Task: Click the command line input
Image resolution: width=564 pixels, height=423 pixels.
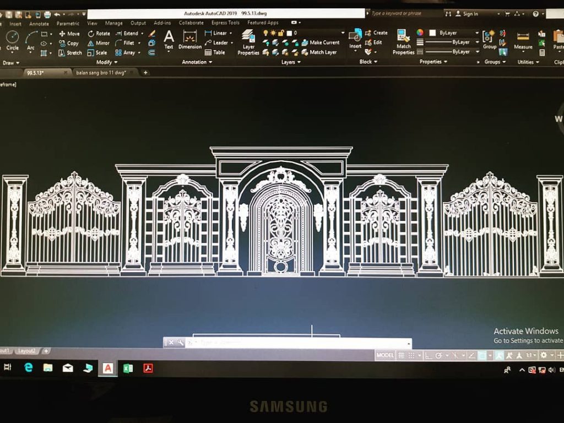Action: click(299, 343)
